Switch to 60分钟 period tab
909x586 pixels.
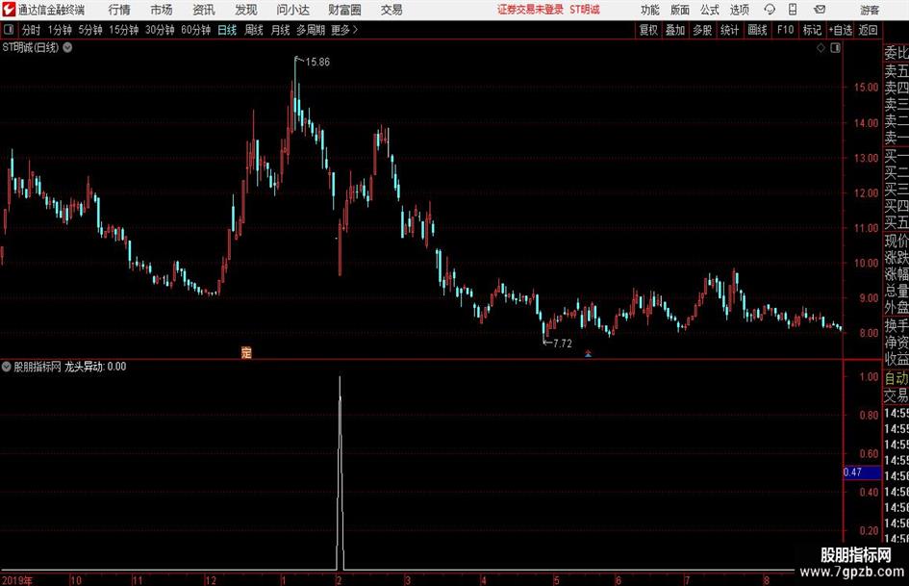[195, 30]
